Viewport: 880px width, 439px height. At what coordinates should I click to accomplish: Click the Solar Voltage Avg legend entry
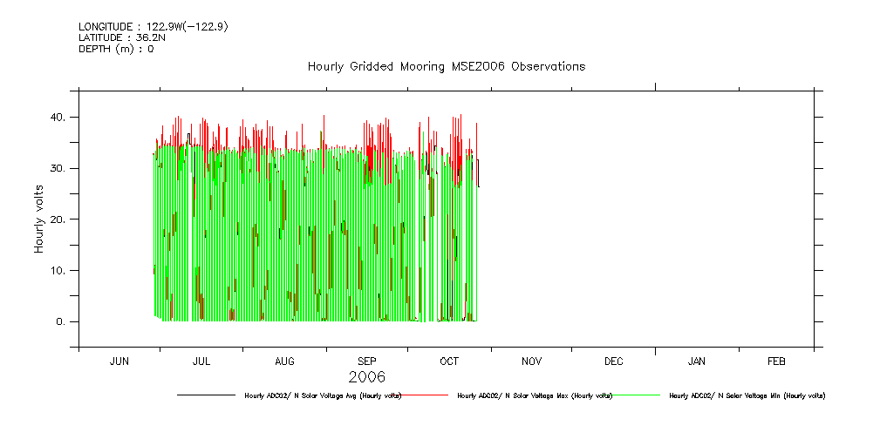pyautogui.click(x=323, y=395)
